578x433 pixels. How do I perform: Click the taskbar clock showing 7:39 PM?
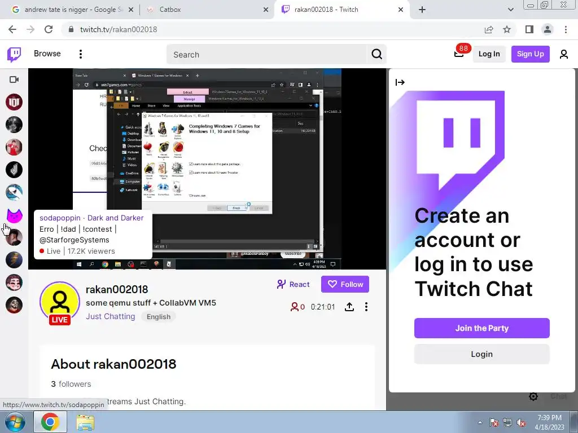coord(549,422)
